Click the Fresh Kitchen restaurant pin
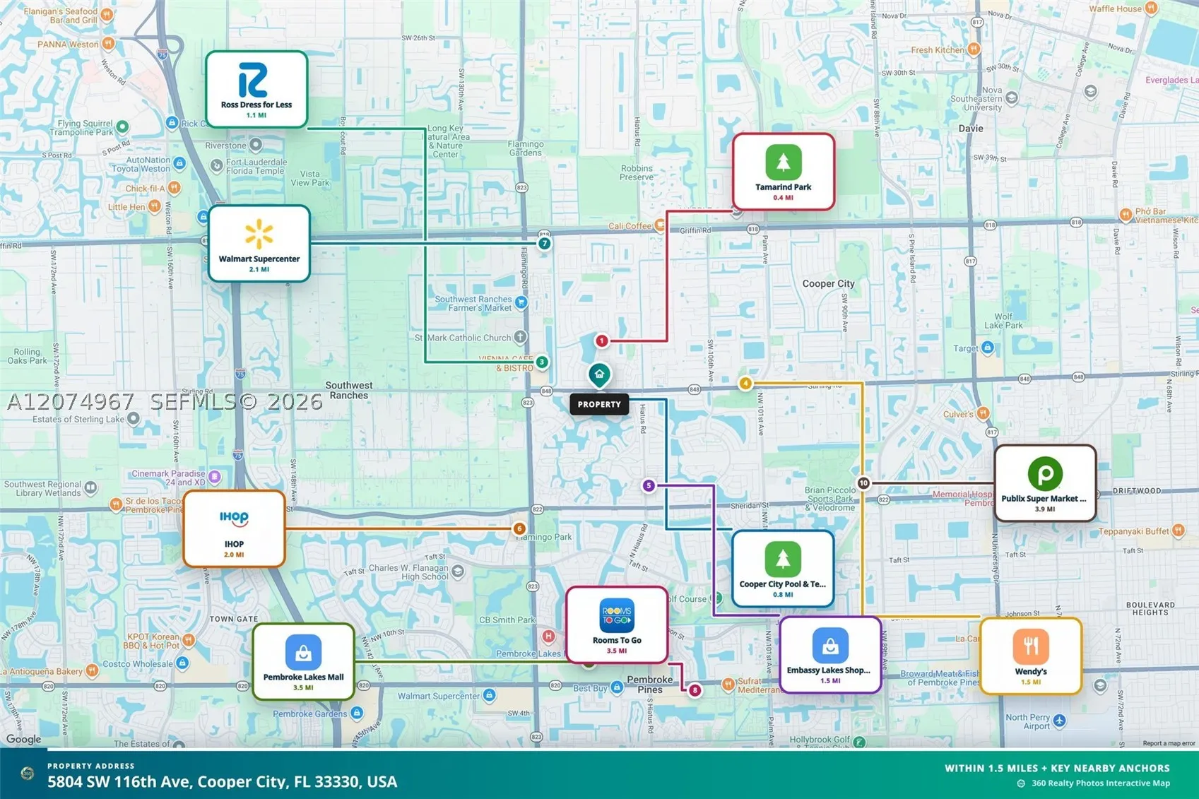This screenshot has height=799, width=1199. (x=974, y=49)
